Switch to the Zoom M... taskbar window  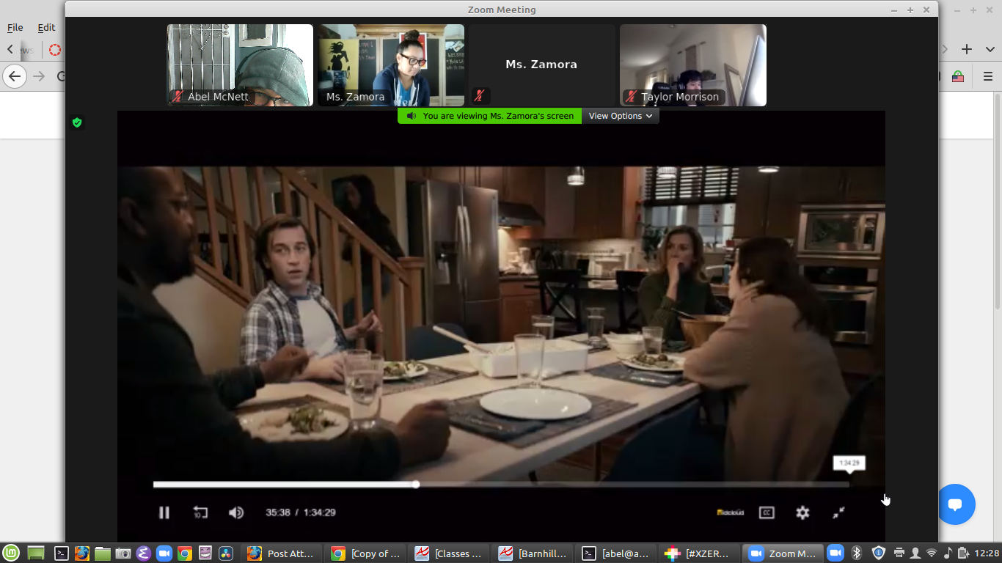[782, 553]
